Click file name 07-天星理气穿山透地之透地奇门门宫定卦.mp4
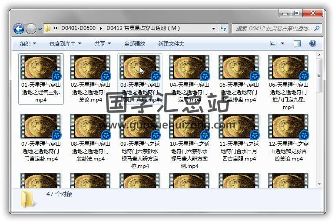Image resolution: width=335 pixels, height=223 pixels. [41, 151]
